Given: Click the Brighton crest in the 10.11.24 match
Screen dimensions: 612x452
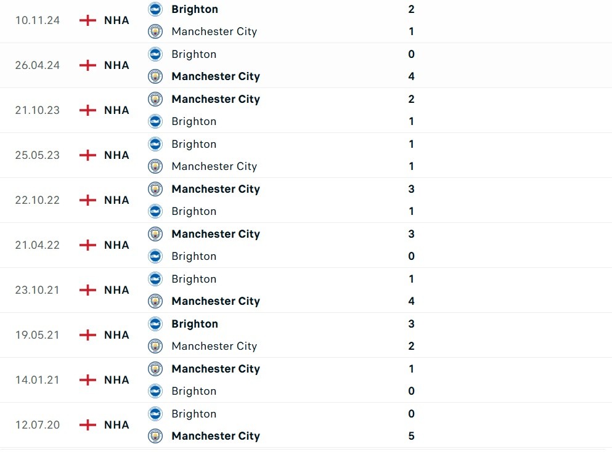Looking at the screenshot, I should [155, 9].
